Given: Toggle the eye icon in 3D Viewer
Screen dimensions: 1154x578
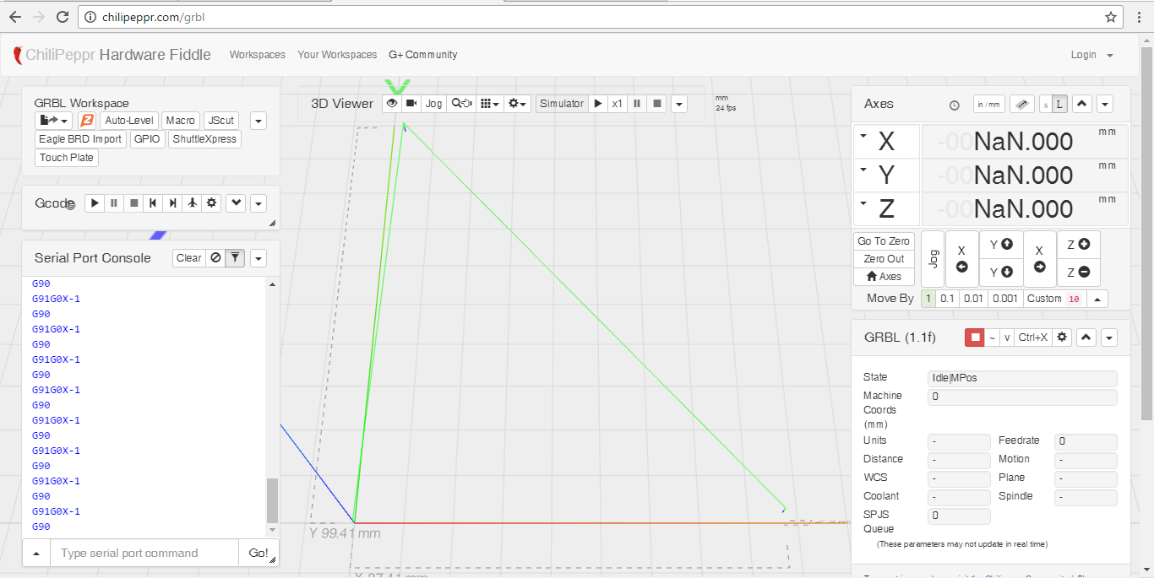Looking at the screenshot, I should [x=391, y=104].
